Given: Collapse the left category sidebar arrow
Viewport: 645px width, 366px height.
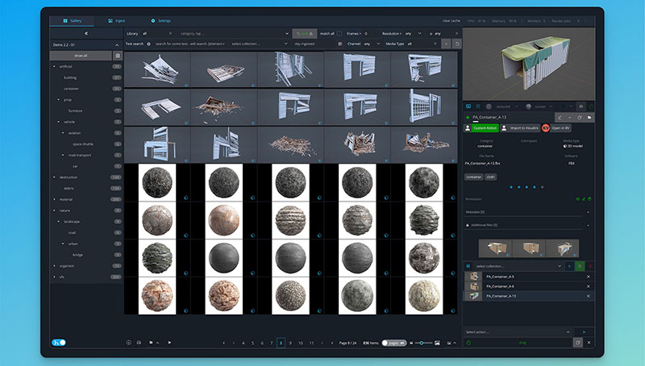Looking at the screenshot, I should (x=86, y=33).
